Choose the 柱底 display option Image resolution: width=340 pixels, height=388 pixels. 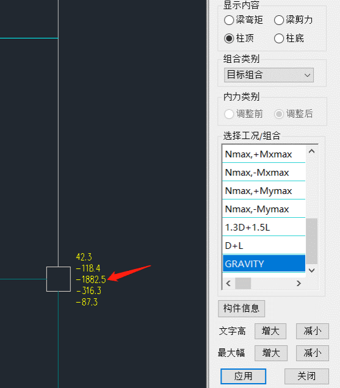289,38
